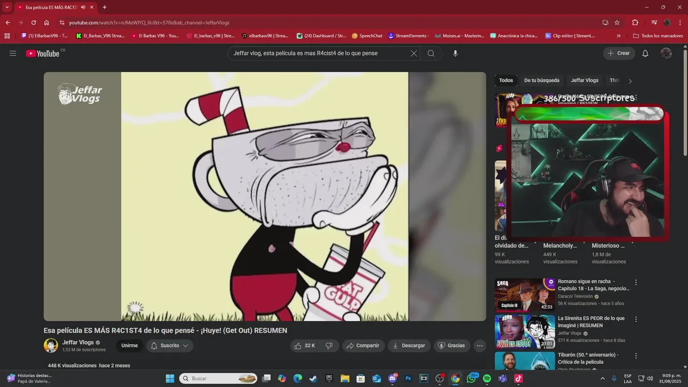Show more bookmarks with the chevron
The width and height of the screenshot is (688, 387).
pos(619,36)
